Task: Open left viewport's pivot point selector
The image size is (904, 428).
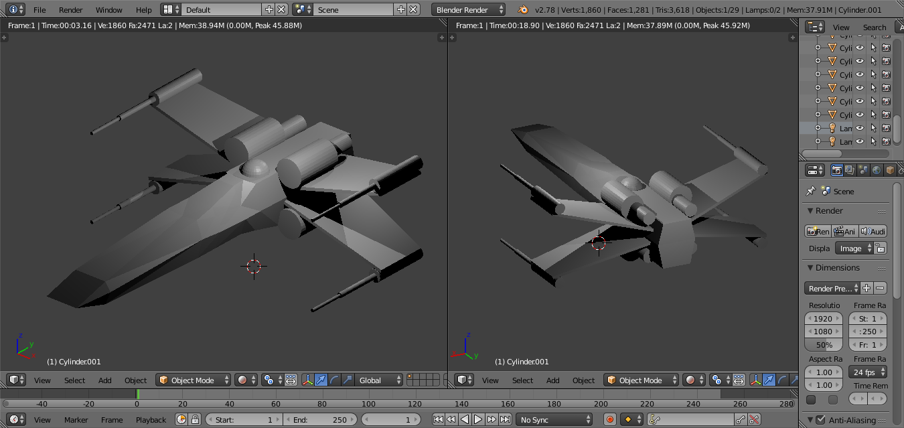Action: tap(273, 380)
